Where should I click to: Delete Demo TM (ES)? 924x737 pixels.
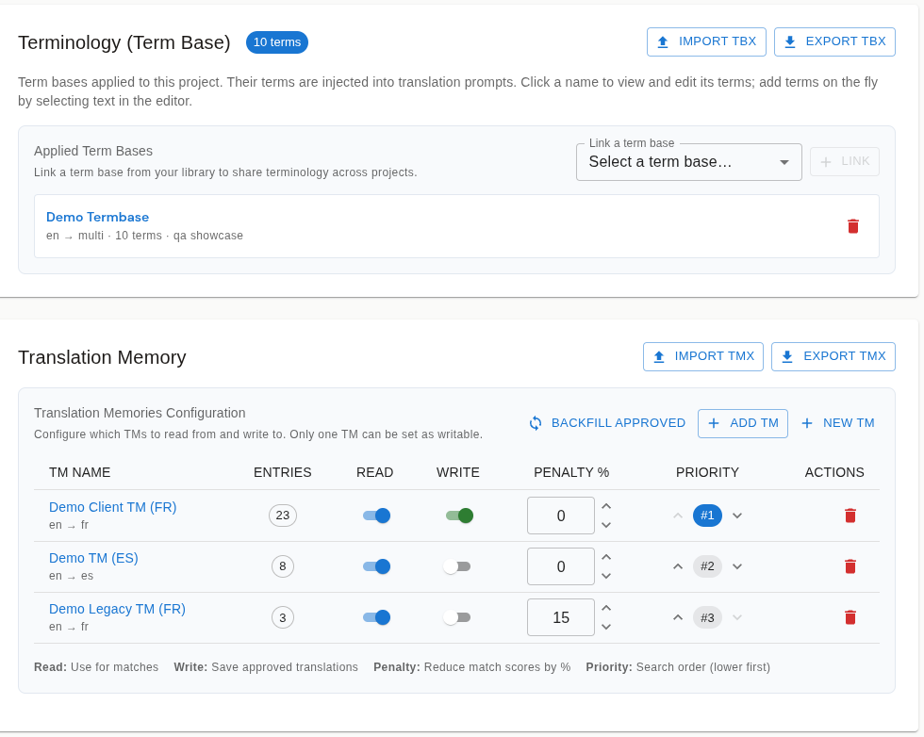(850, 566)
